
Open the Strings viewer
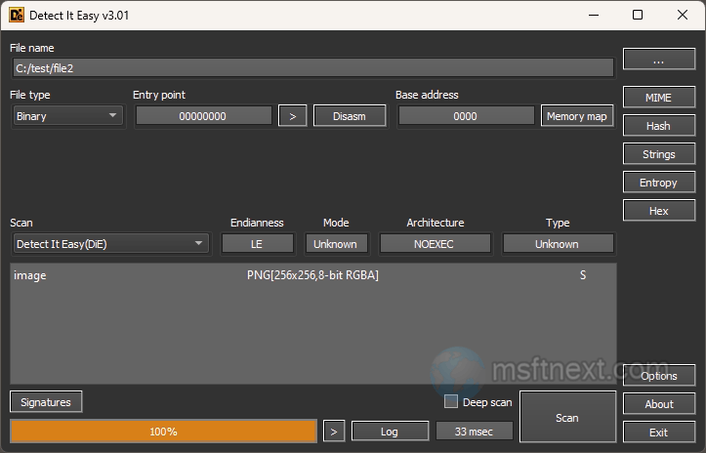pyautogui.click(x=659, y=154)
